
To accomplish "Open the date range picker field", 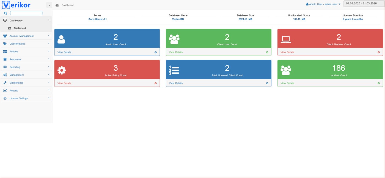I will [364, 4].
